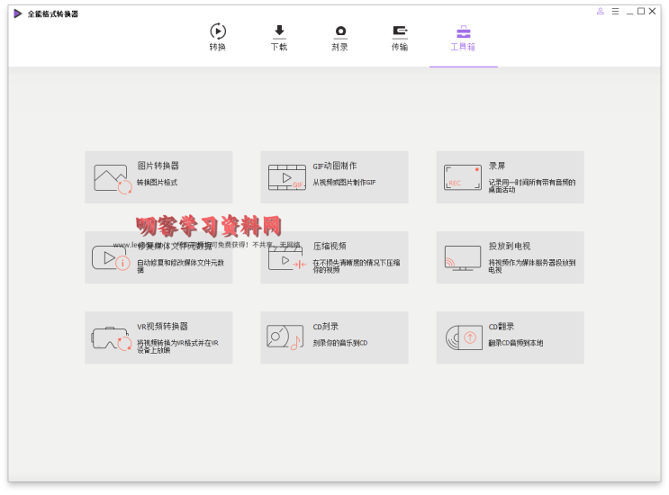Open the user account icon
Image resolution: width=669 pixels, height=495 pixels.
pyautogui.click(x=601, y=12)
